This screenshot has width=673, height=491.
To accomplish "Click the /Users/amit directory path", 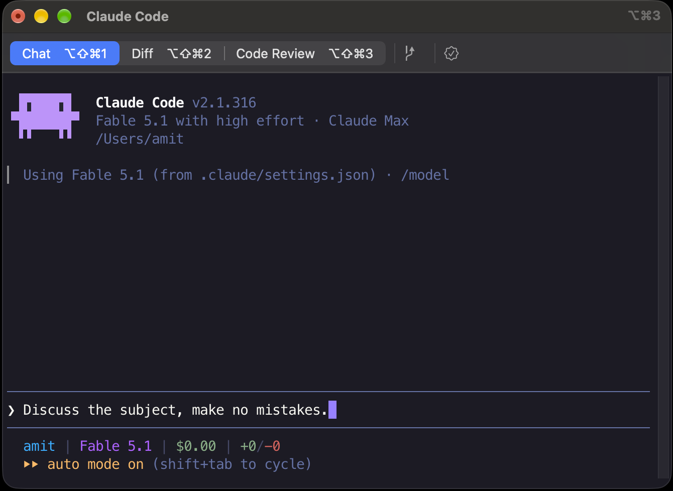I will pos(140,139).
